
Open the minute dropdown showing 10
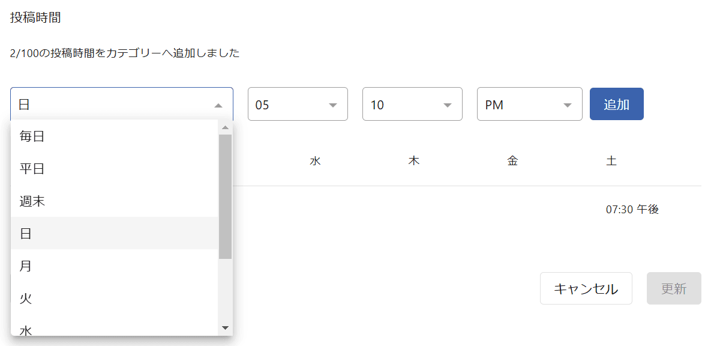(412, 104)
